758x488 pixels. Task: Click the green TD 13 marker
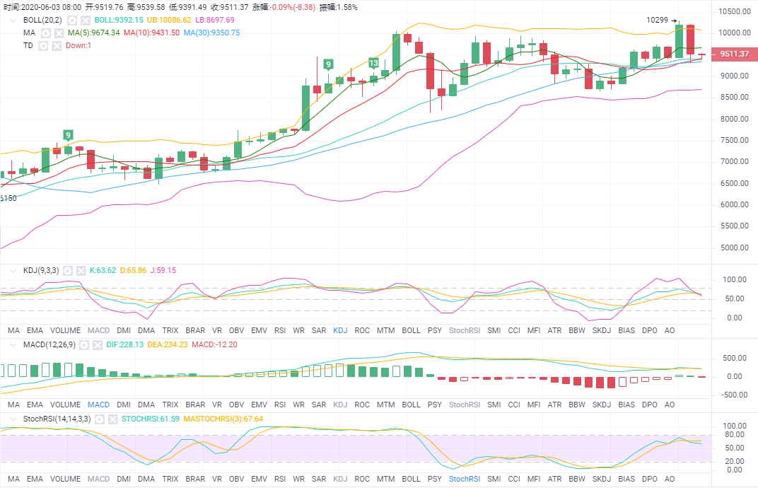(374, 63)
